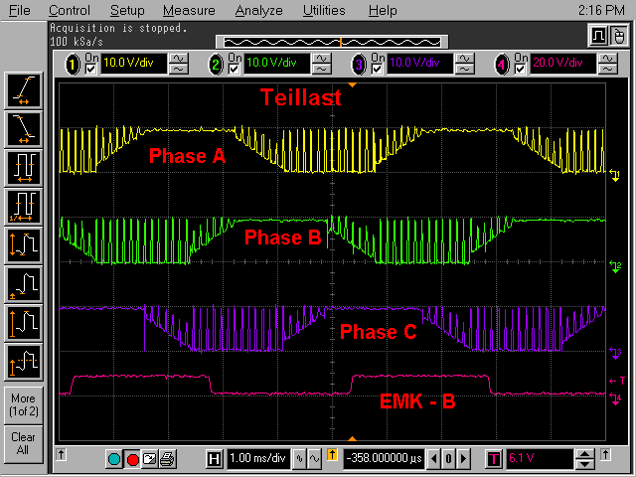Lower trigger level with down stepper
The image size is (636, 477).
585,464
